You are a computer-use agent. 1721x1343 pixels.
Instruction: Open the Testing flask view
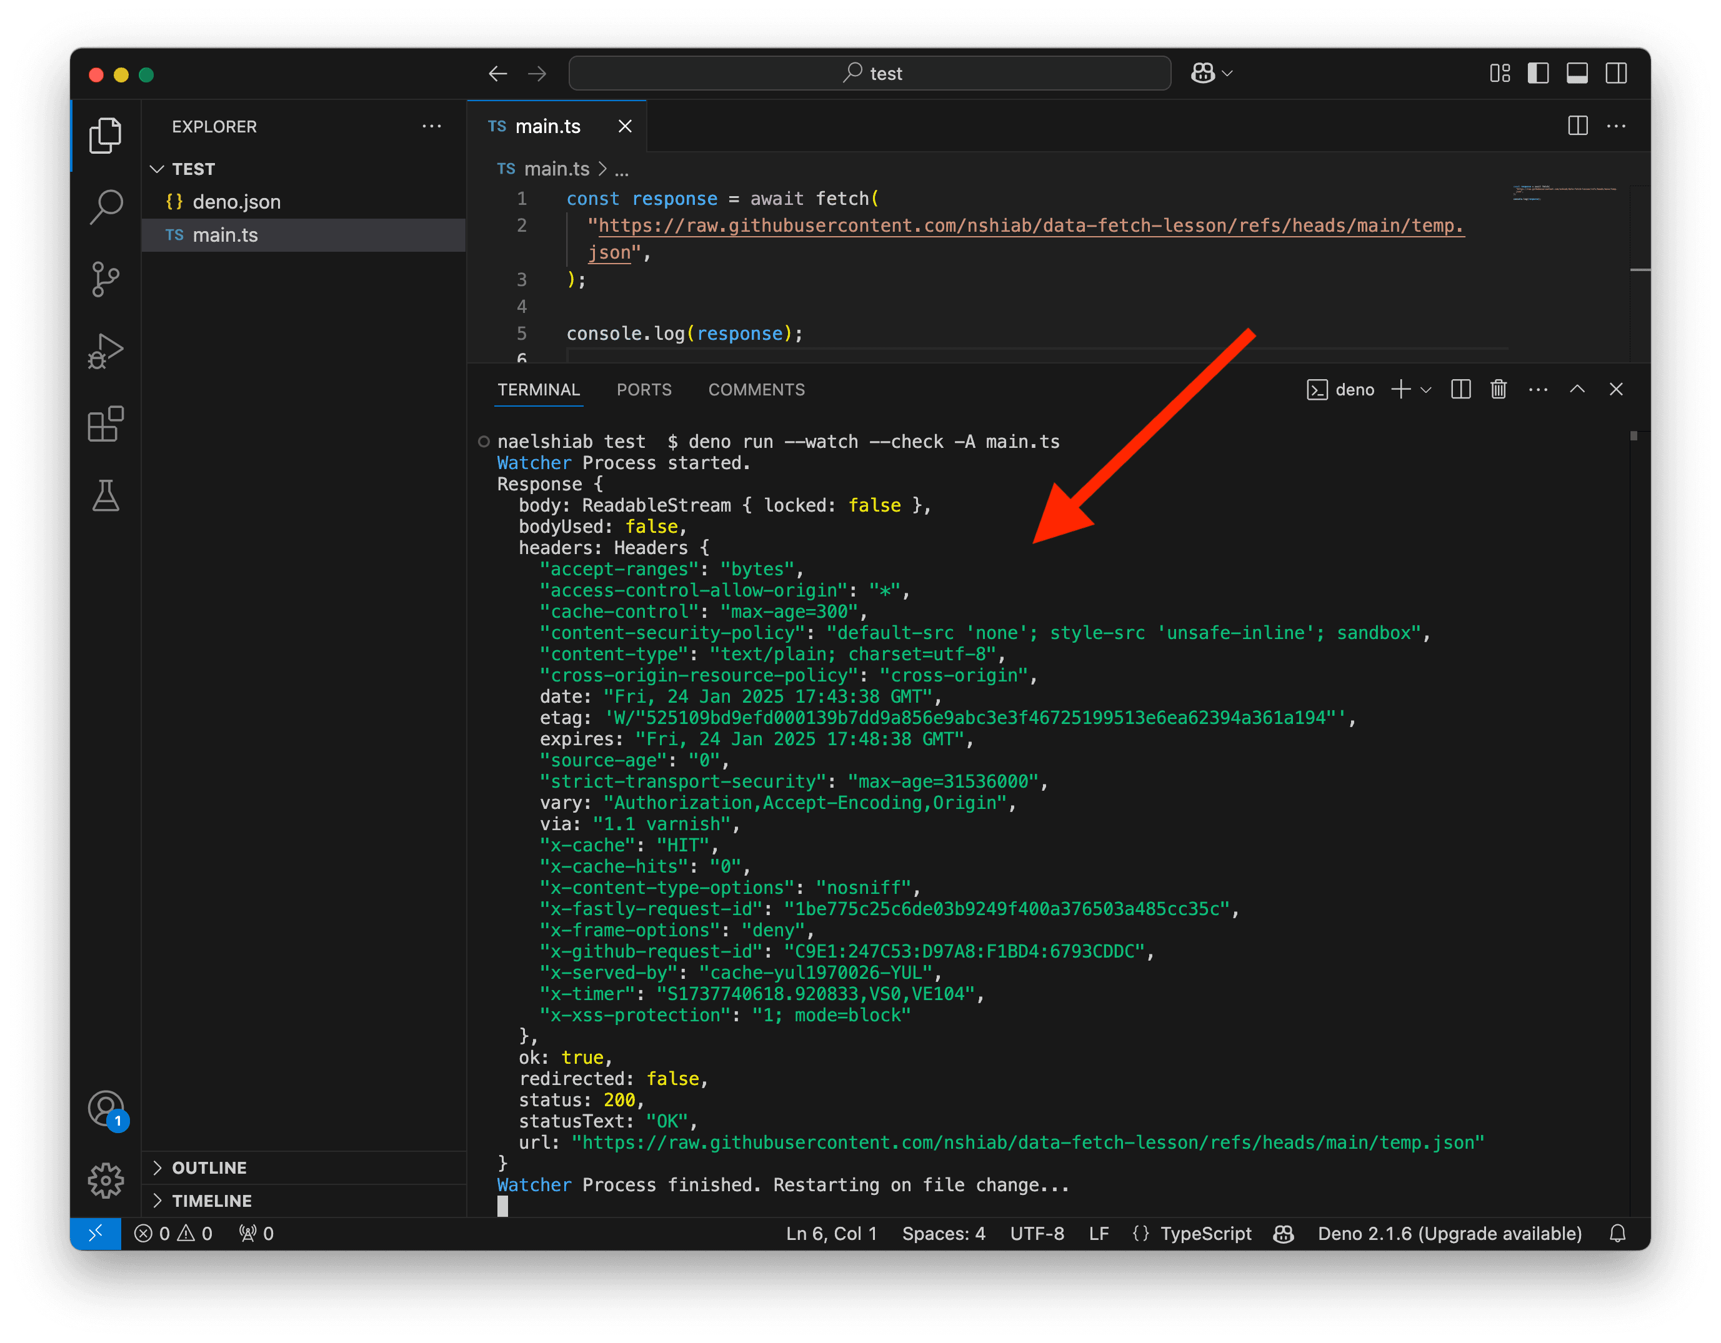point(106,495)
